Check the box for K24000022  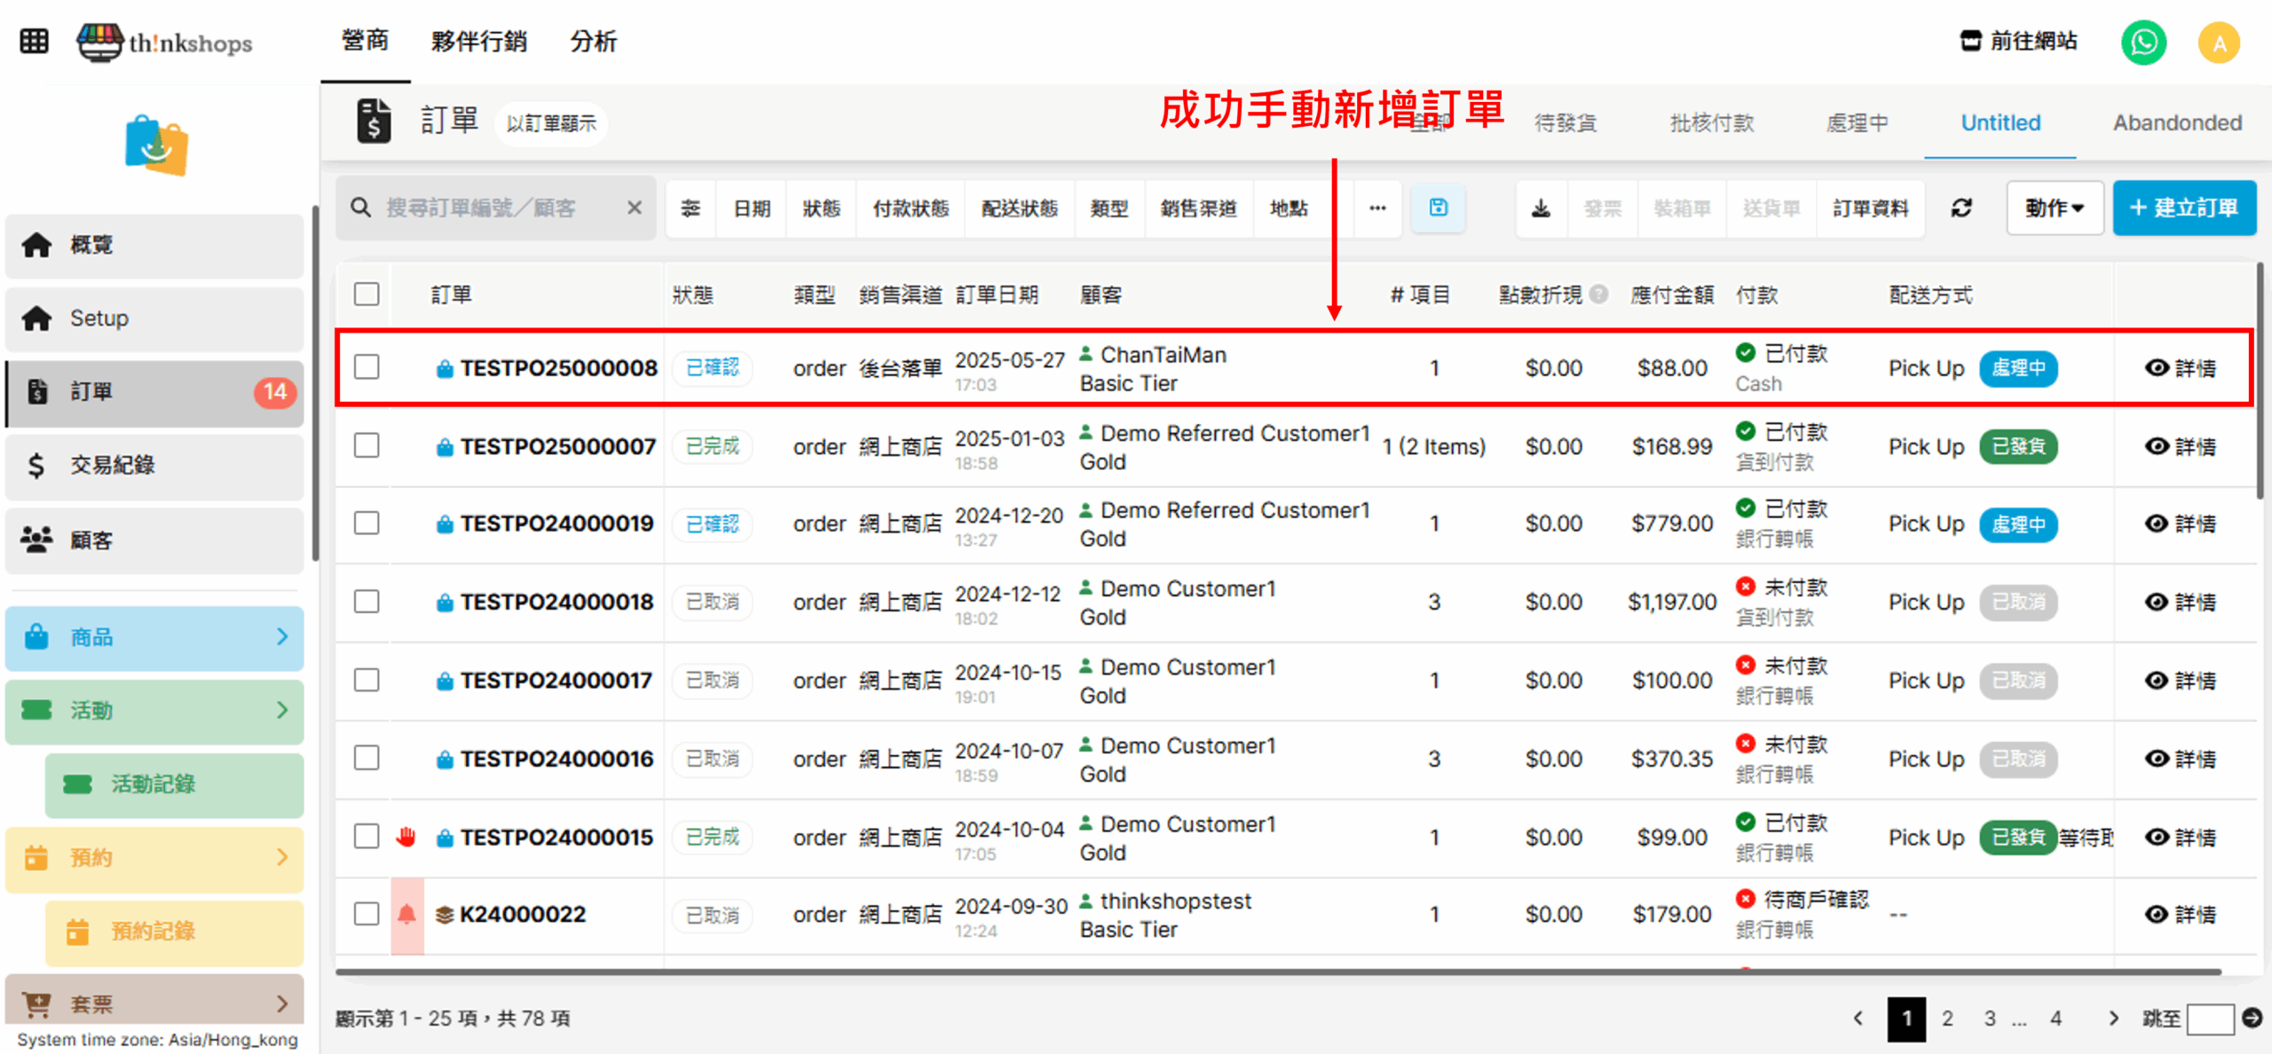coord(367,914)
